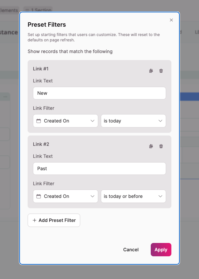Viewport: 199px width, 279px height.
Task: Apply the preset filters
Action: tap(161, 250)
